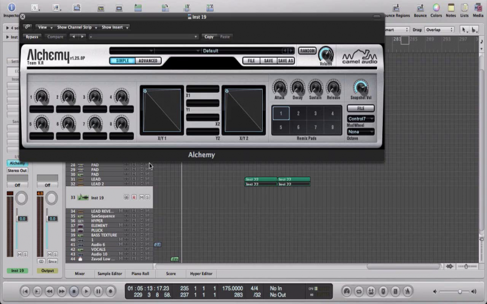Click Play from Selection transport button

click(x=37, y=291)
